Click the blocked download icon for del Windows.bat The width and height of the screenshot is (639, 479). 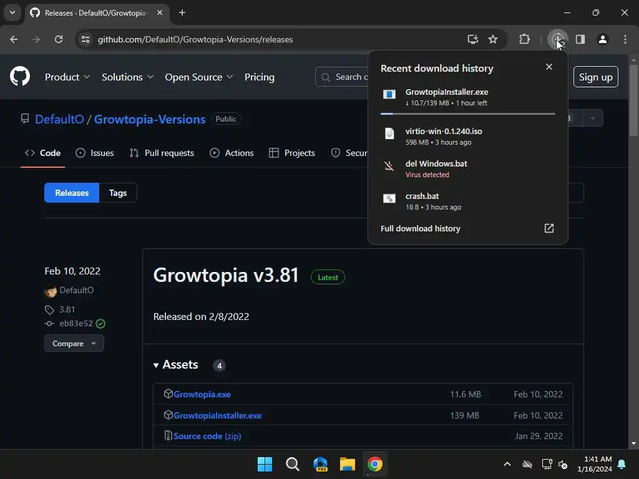[389, 166]
